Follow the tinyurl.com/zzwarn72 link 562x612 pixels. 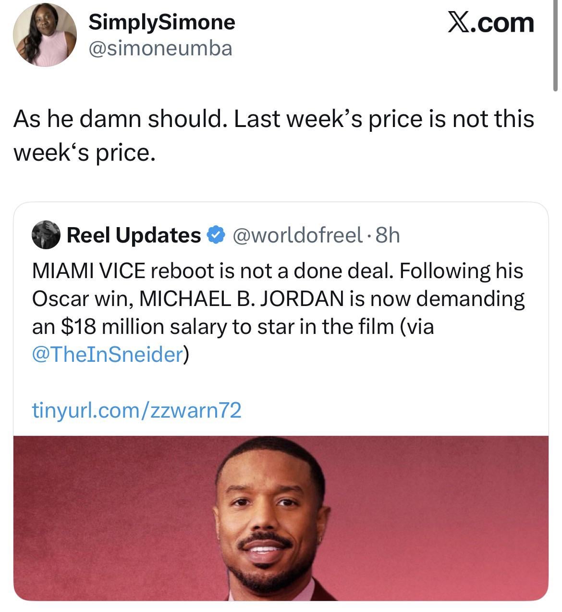pyautogui.click(x=136, y=410)
